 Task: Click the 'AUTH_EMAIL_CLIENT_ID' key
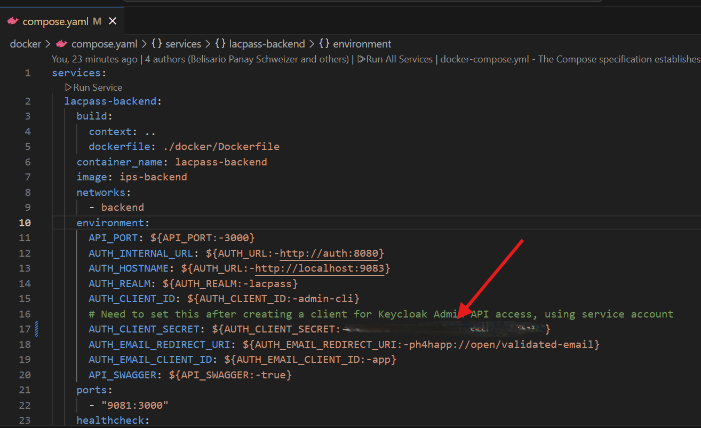click(150, 359)
